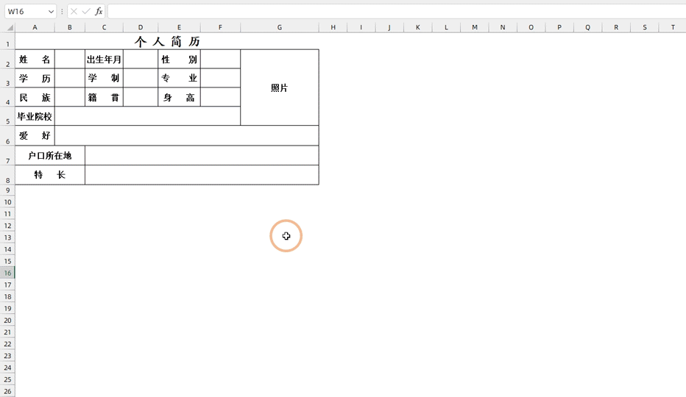Image resolution: width=686 pixels, height=397 pixels.
Task: Select column T header
Action: pos(673,27)
